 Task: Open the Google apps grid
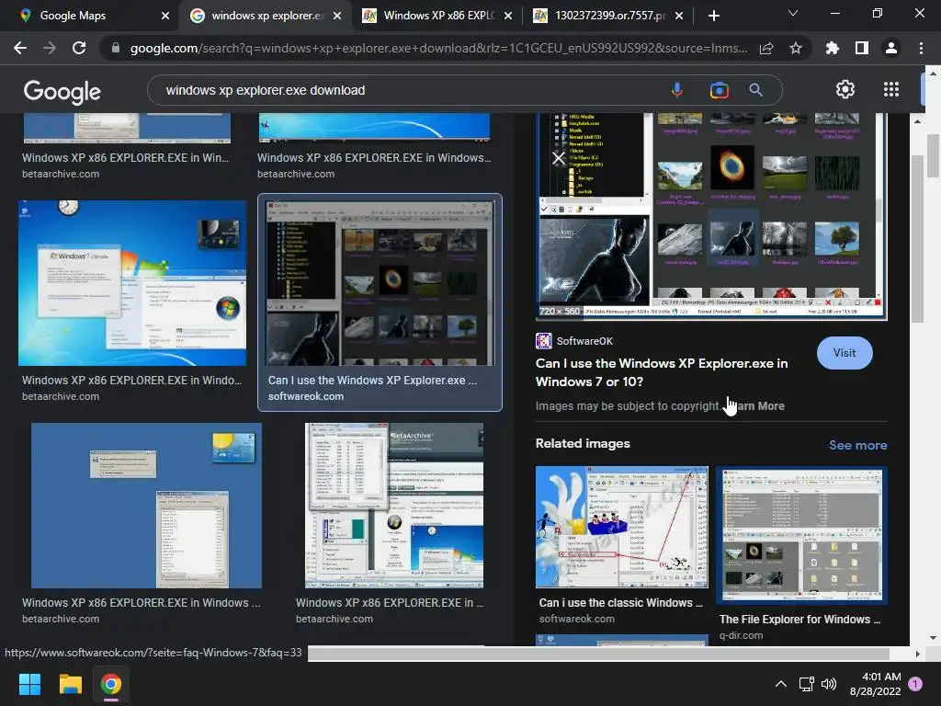[891, 89]
